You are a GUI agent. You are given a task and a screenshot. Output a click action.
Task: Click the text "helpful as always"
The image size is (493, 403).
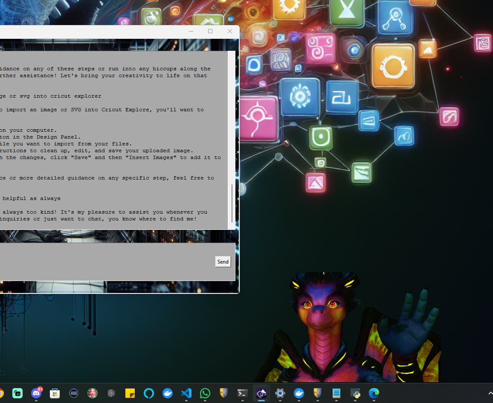[32, 198]
